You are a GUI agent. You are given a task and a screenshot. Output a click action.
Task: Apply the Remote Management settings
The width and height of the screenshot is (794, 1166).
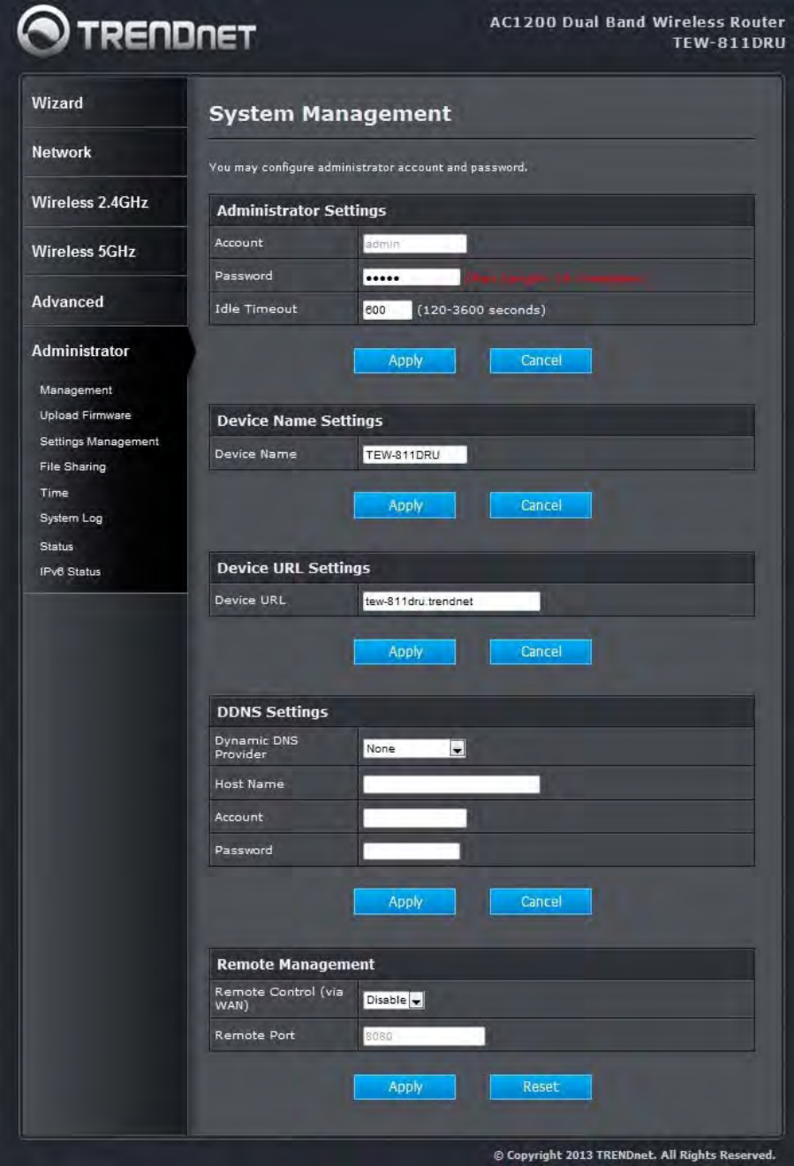pyautogui.click(x=405, y=1086)
